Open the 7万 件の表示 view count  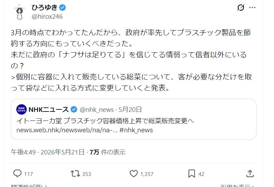tap(108, 152)
